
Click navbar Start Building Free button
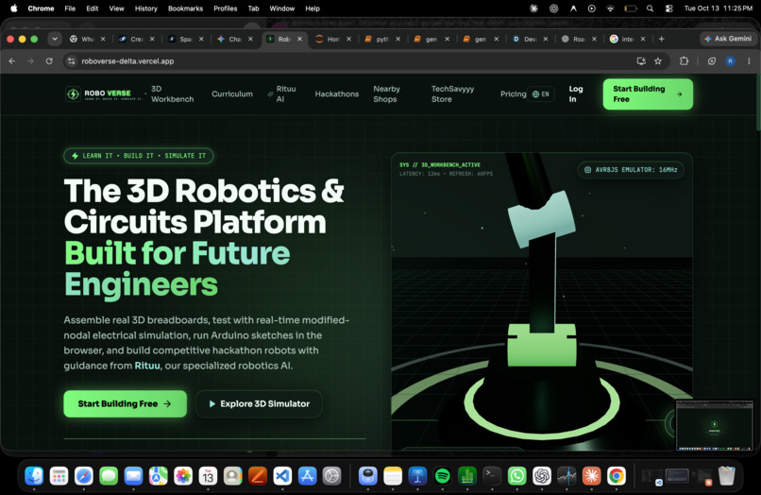pos(648,94)
